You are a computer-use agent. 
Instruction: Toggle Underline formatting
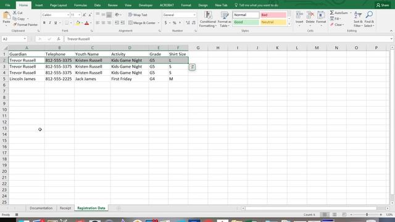point(56,23)
